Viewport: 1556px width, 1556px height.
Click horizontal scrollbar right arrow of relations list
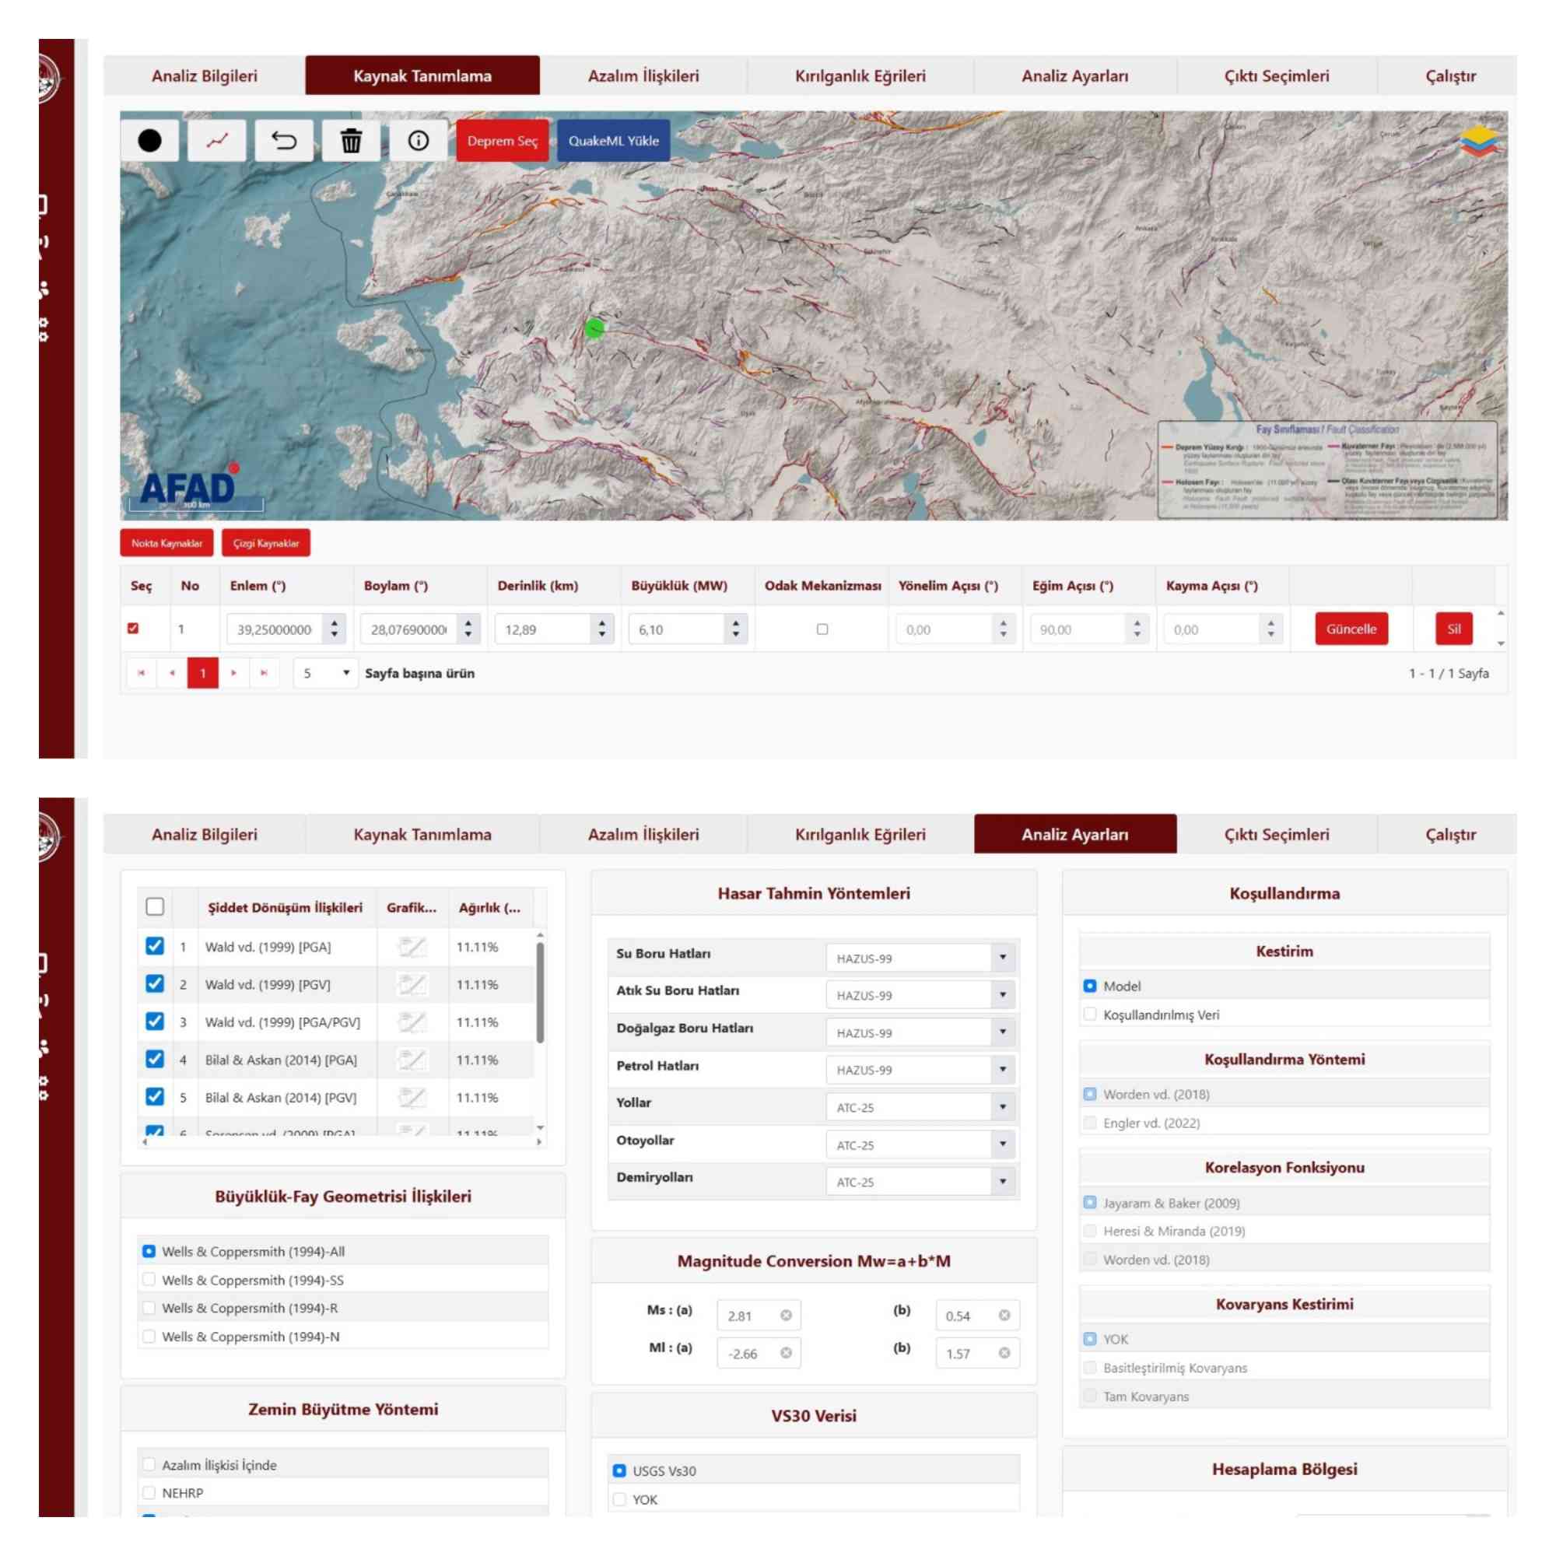(x=539, y=1141)
